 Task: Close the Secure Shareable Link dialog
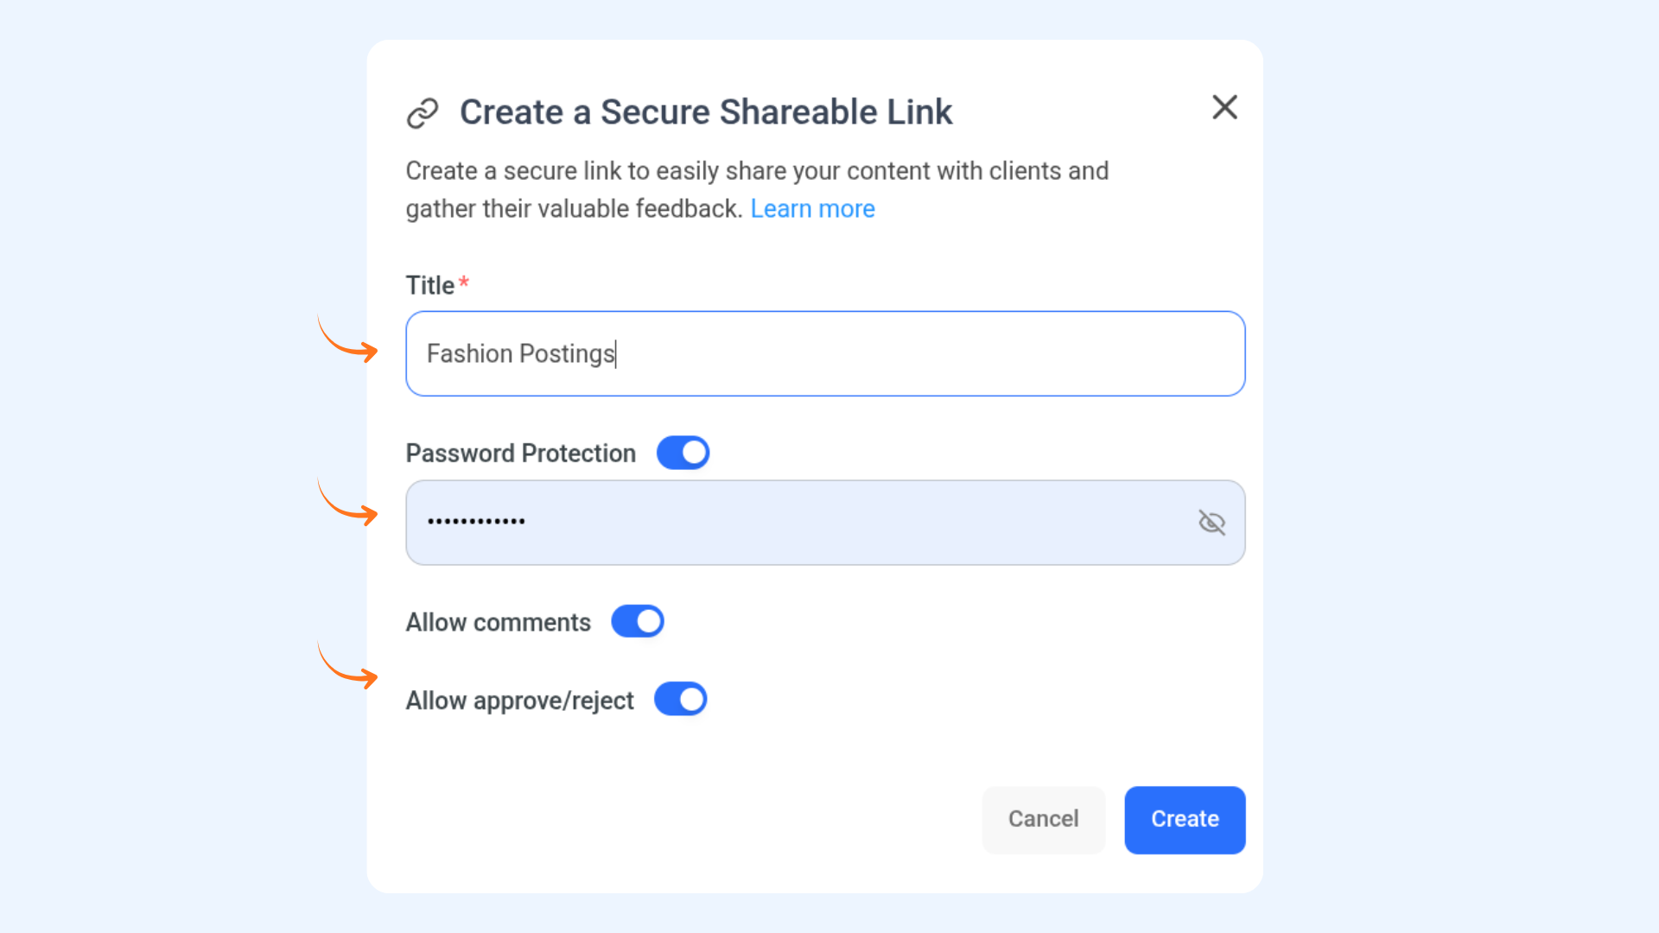tap(1224, 107)
